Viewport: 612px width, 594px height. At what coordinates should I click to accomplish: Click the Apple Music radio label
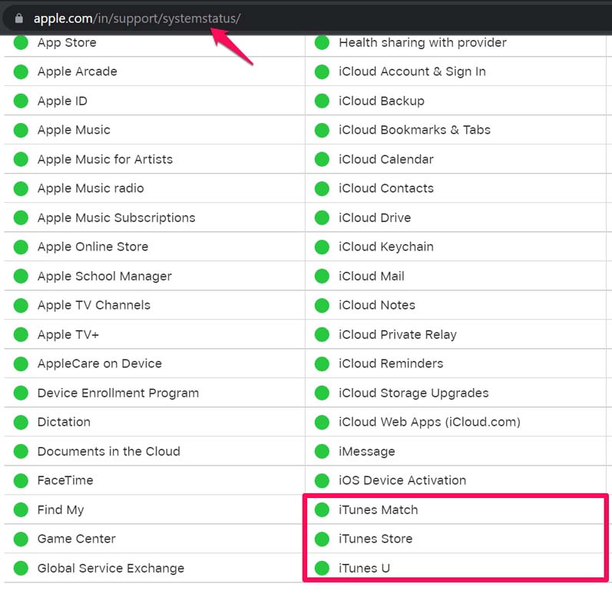[x=91, y=188]
